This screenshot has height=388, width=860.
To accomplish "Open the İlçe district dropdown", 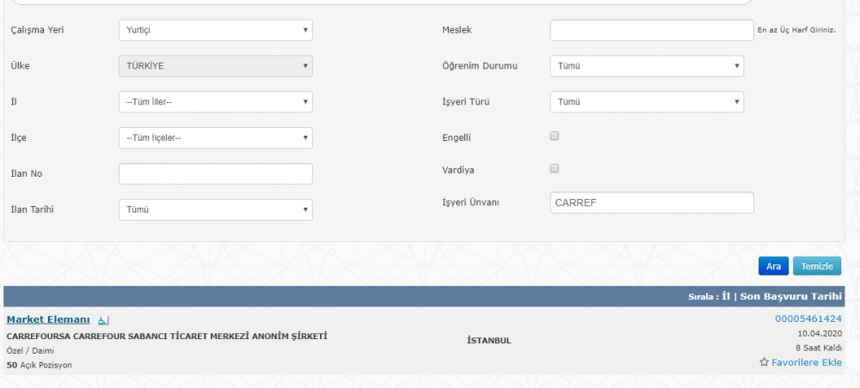I will coord(215,137).
